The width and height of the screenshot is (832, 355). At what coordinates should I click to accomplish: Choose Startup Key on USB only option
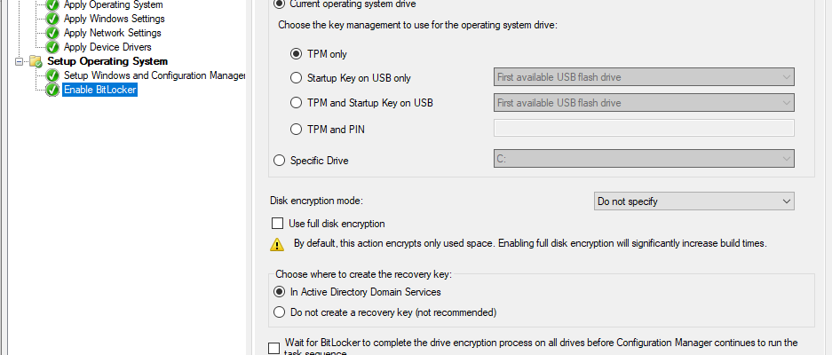(296, 78)
